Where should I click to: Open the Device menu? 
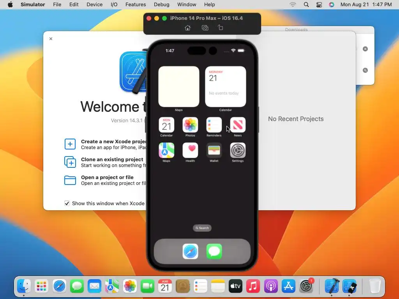(x=94, y=5)
